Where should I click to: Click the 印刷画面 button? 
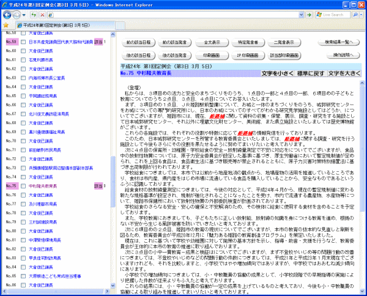(212, 56)
